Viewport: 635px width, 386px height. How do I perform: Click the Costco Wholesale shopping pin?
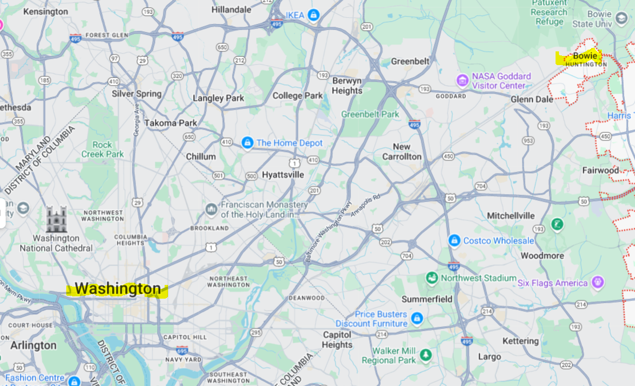coord(454,240)
